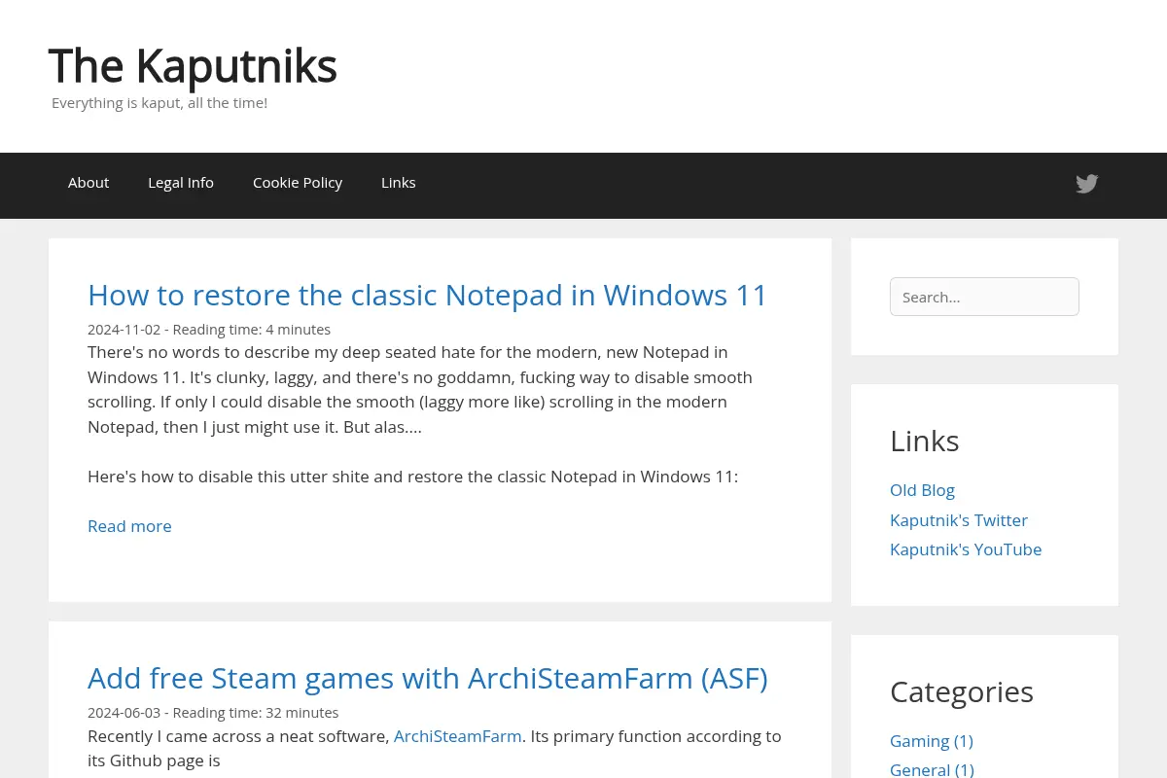The height and width of the screenshot is (778, 1167).
Task: Focus the Search input field
Action: click(984, 297)
